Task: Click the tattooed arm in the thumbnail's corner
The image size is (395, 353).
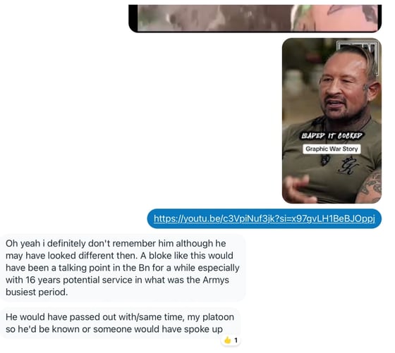Action: [370, 186]
